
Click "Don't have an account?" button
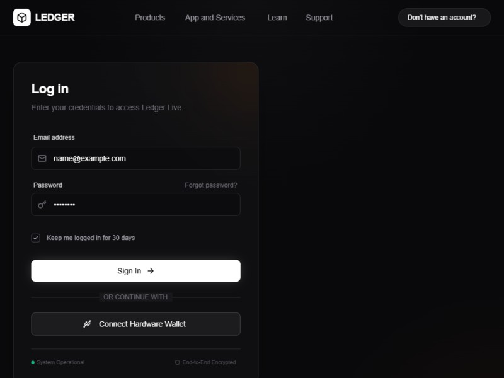click(x=444, y=18)
